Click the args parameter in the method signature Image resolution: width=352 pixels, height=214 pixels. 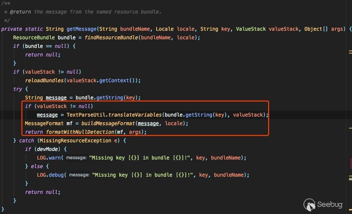coord(337,29)
